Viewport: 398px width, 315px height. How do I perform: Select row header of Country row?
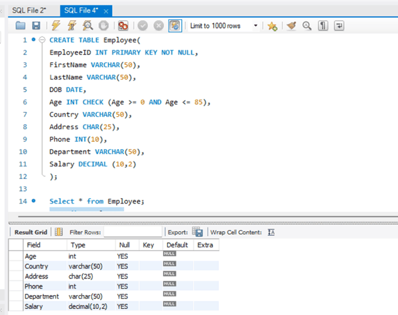pyautogui.click(x=16, y=266)
